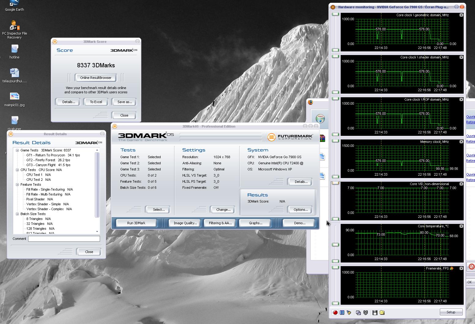The image size is (475, 324).
Task: Close the Memory clock graph
Action: pos(461,142)
